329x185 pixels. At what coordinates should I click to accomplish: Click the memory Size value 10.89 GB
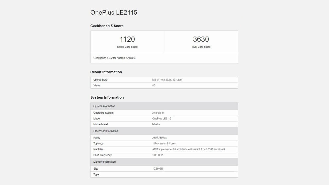pyautogui.click(x=158, y=169)
